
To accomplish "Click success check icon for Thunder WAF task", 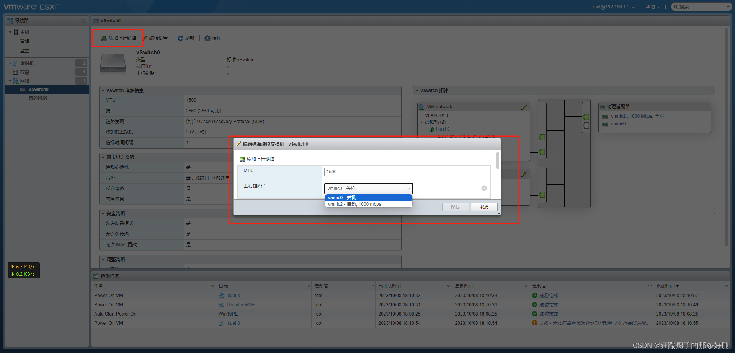I will [x=535, y=305].
